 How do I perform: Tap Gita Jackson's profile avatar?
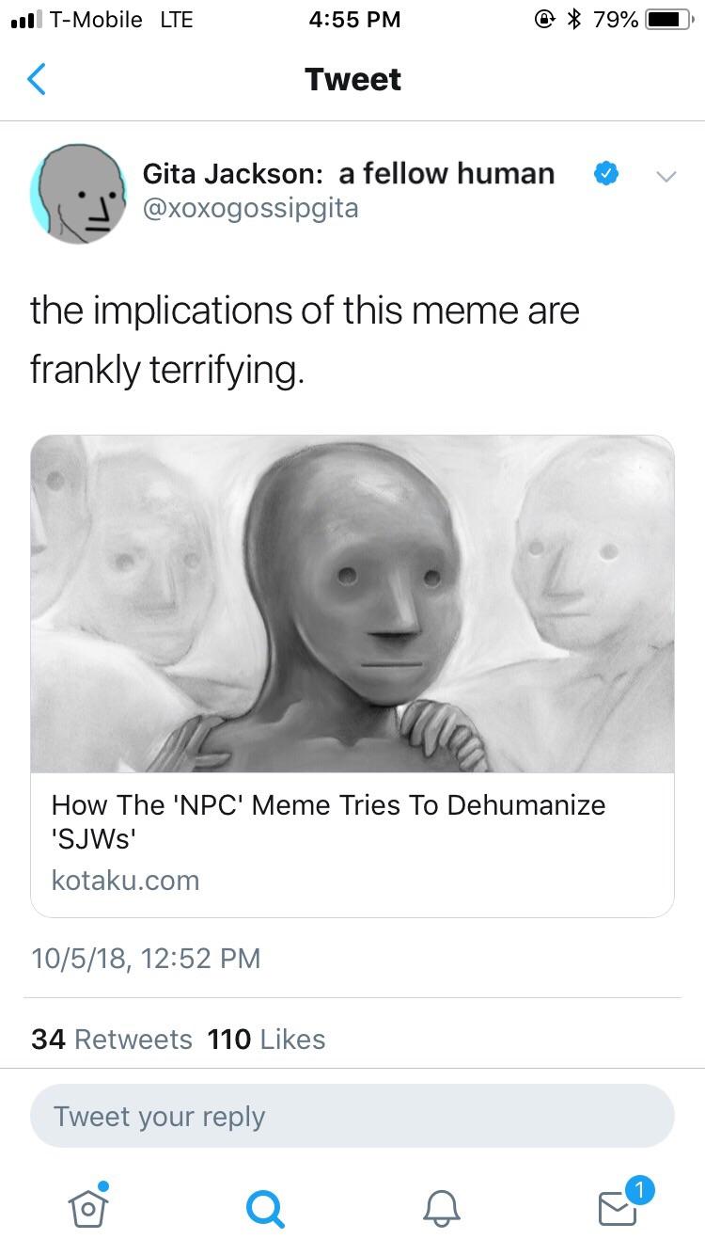click(79, 194)
